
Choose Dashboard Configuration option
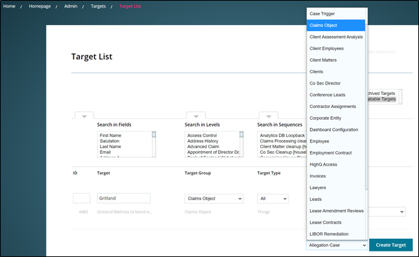click(x=336, y=130)
